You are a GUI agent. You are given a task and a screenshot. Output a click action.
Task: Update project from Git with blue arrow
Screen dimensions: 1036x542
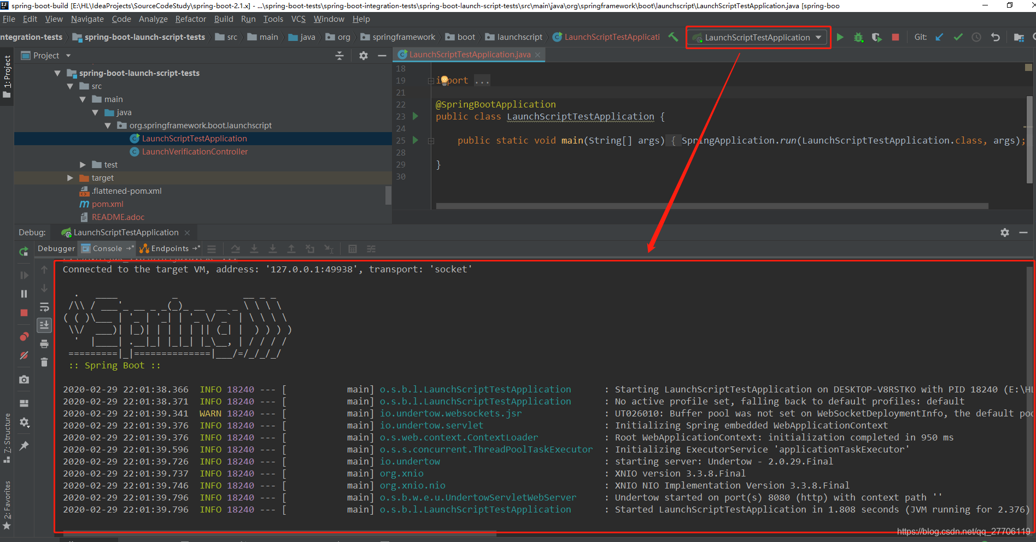[x=939, y=37]
